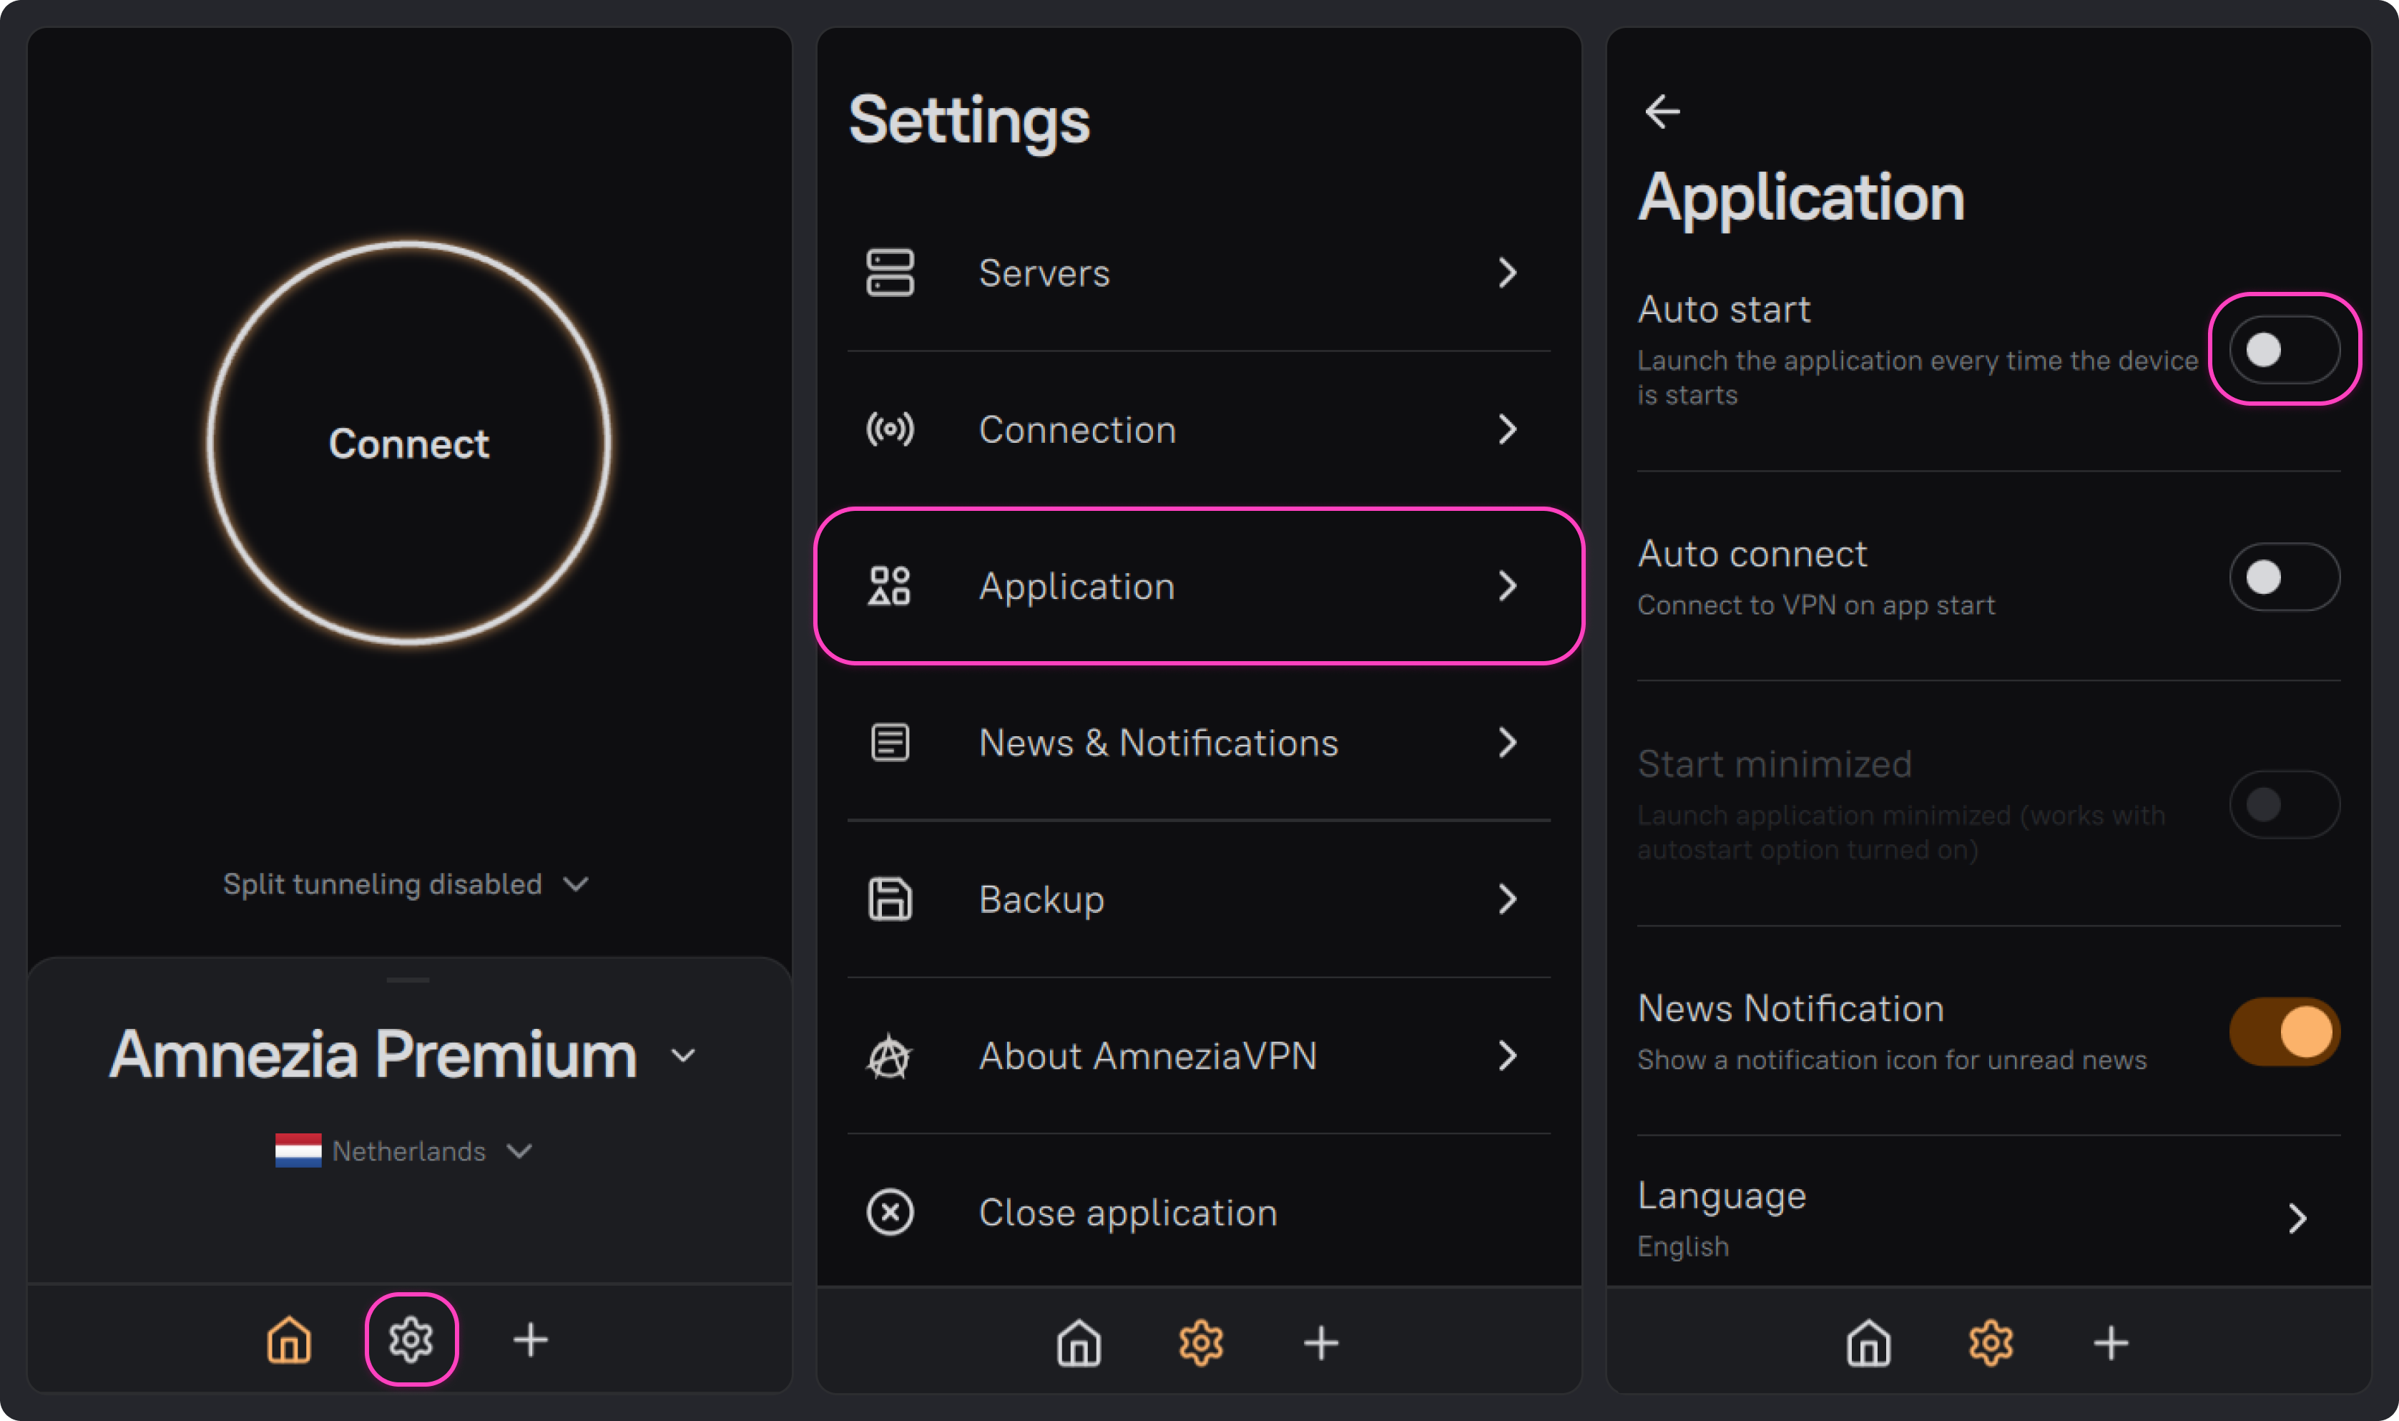The width and height of the screenshot is (2399, 1421).
Task: Click the chevron on the Backup row
Action: pos(1508,899)
